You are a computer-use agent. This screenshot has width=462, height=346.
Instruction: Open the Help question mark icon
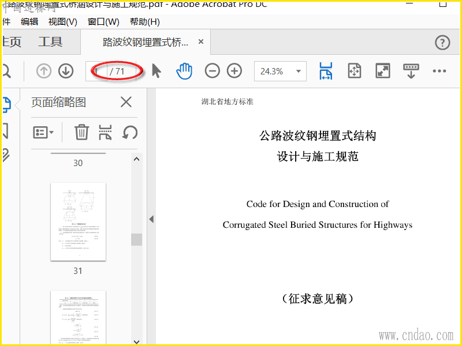tap(442, 42)
